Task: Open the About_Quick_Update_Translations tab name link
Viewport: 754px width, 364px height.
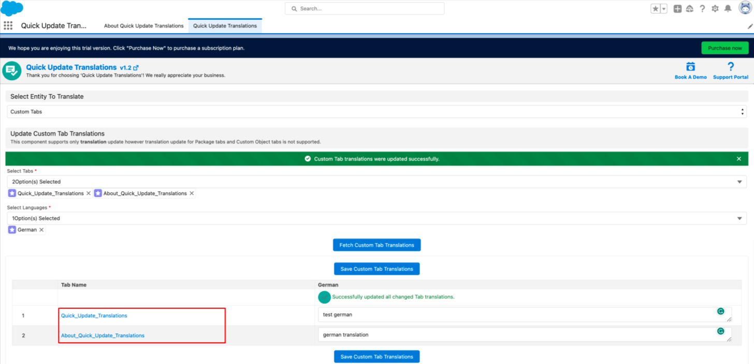Action: [103, 336]
